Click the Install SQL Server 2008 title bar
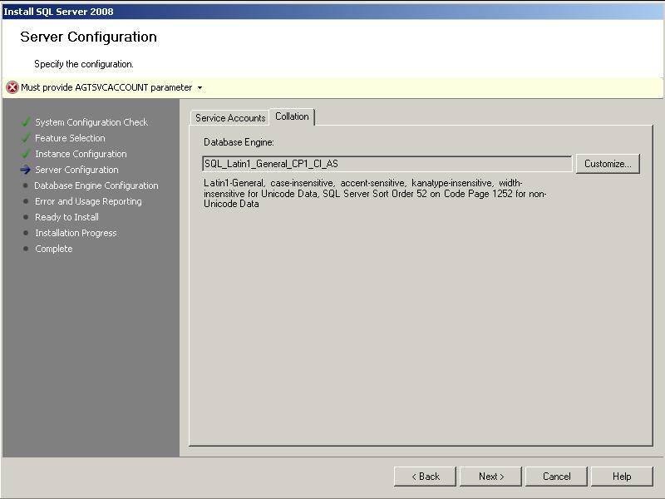This screenshot has height=499, width=665. (x=332, y=12)
